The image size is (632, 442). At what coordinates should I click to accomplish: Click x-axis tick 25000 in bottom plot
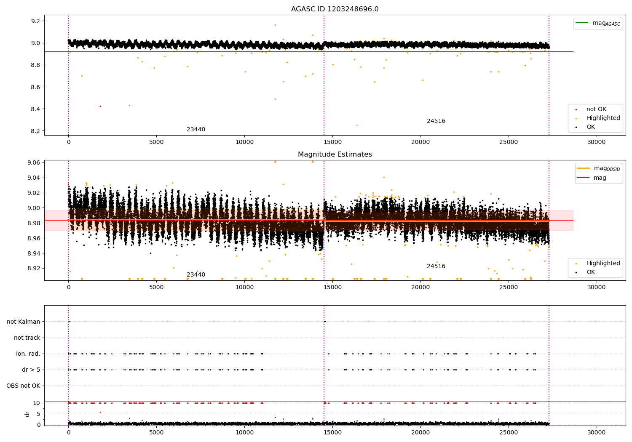[509, 432]
